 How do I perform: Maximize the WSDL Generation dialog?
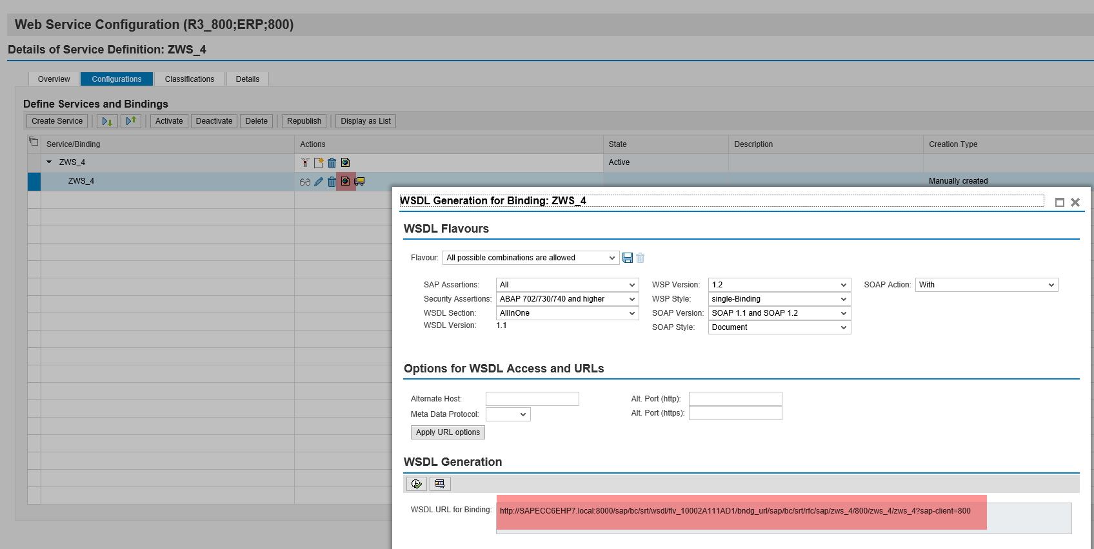pyautogui.click(x=1060, y=202)
